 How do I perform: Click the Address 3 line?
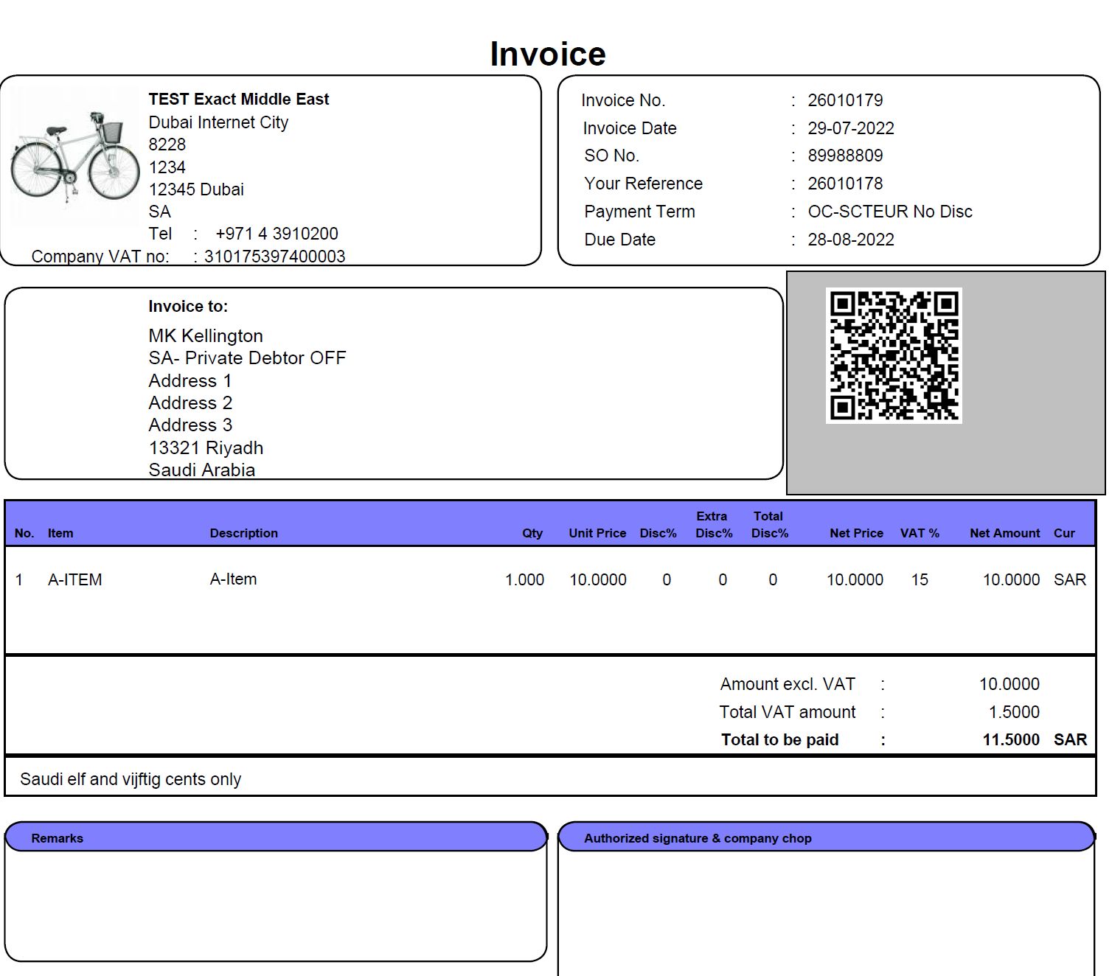pos(190,425)
